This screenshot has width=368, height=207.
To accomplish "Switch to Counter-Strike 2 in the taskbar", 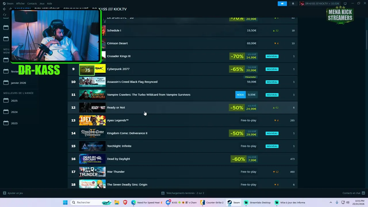I will 212,202.
